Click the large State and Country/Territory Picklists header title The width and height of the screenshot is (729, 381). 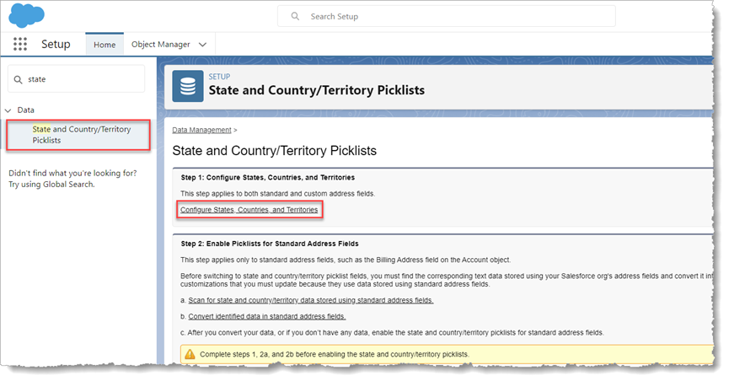tap(317, 90)
